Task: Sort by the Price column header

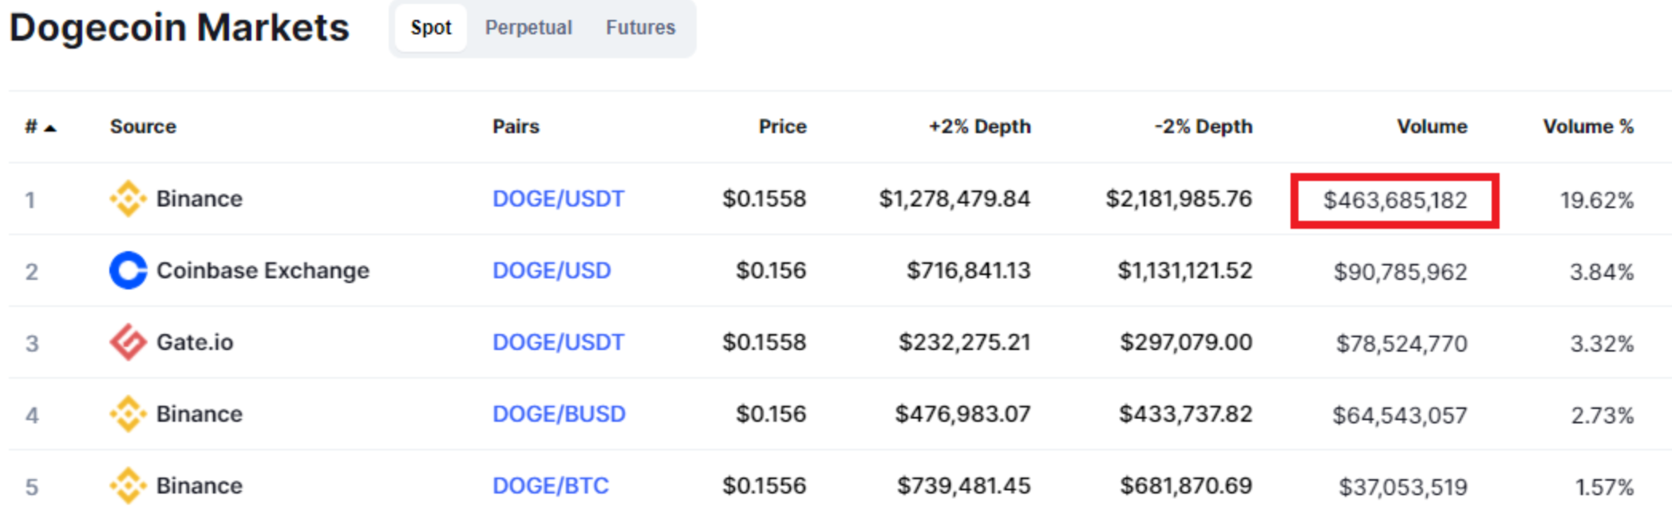Action: tap(782, 126)
